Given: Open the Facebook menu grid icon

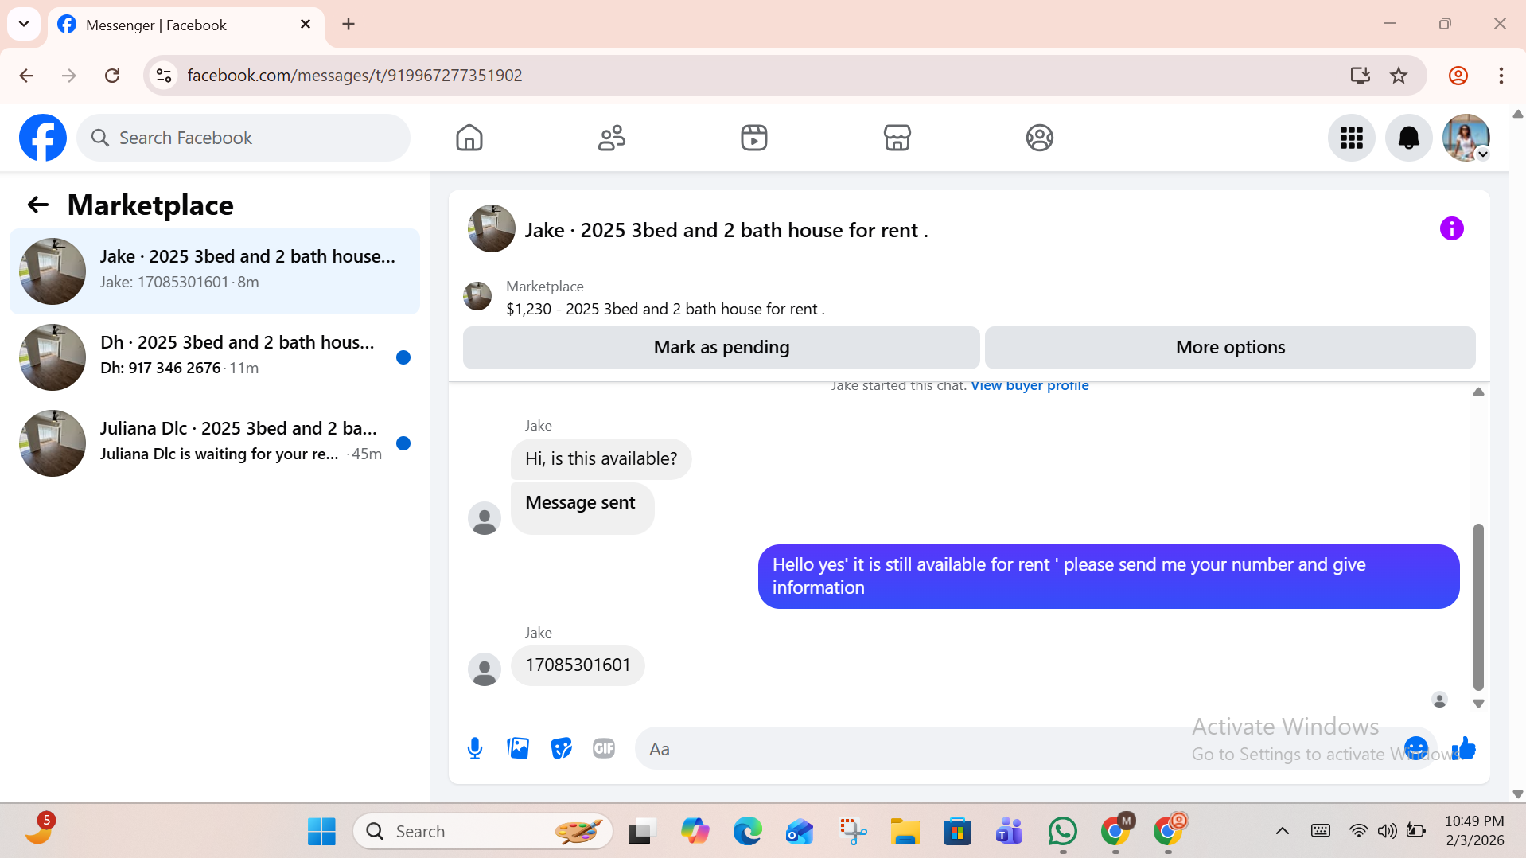Looking at the screenshot, I should 1352,138.
